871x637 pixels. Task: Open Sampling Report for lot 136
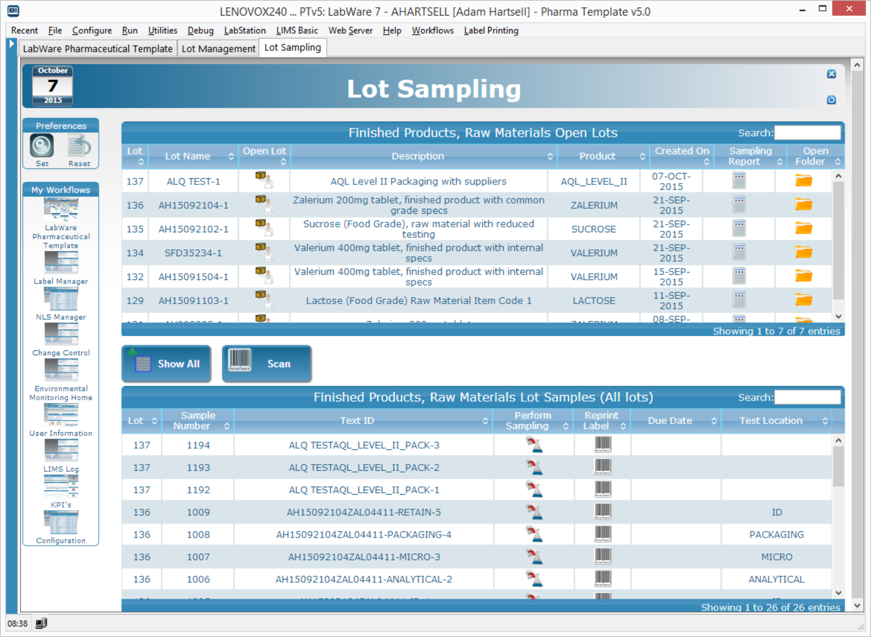tap(739, 204)
